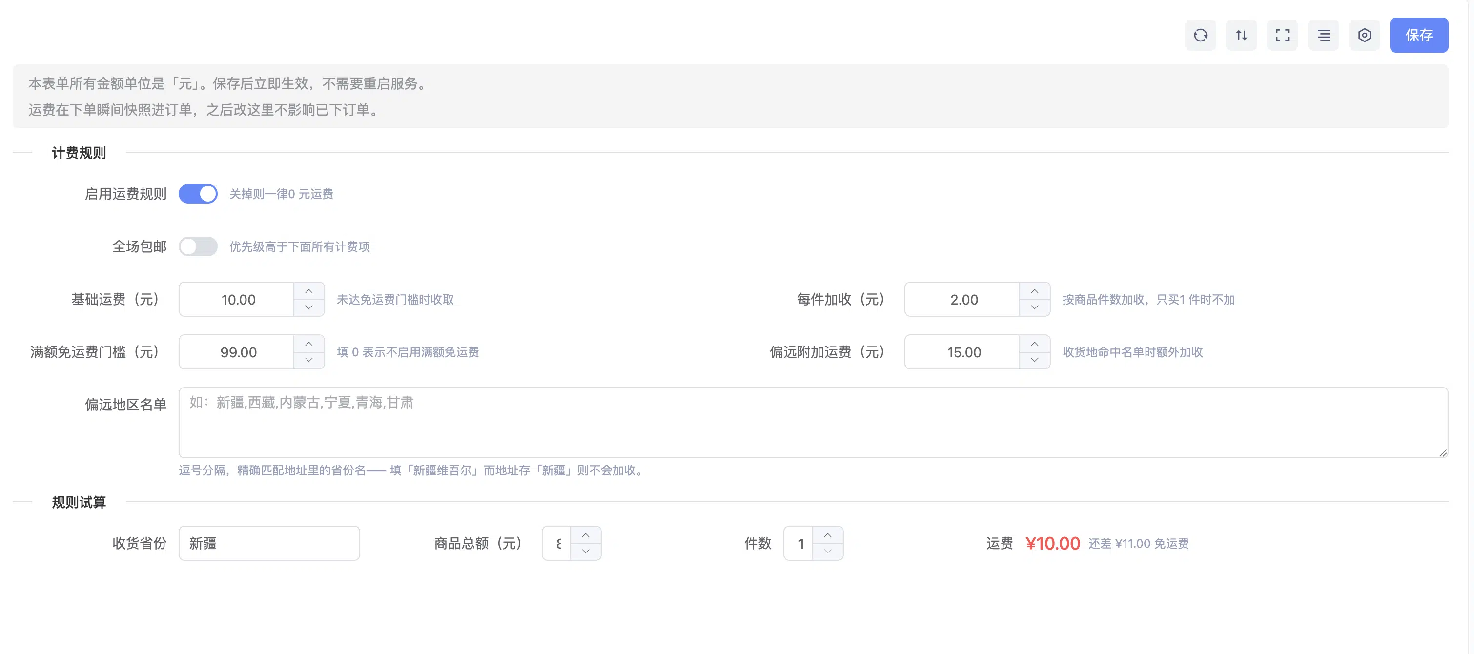Decrease 满额免运费门槛 with down arrow
The image size is (1474, 654).
tap(309, 360)
